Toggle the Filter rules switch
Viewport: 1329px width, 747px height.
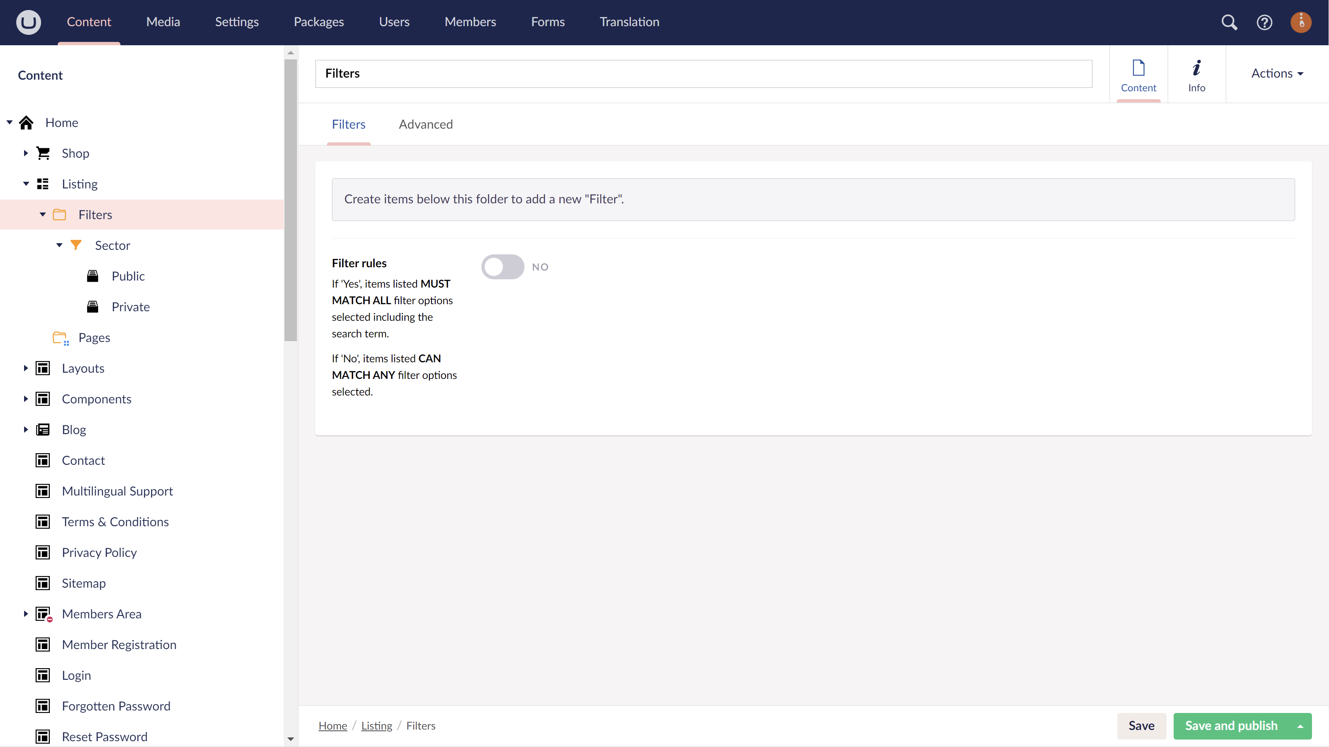coord(503,266)
